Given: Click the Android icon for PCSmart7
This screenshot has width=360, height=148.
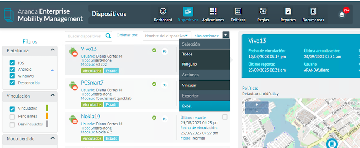Looking at the screenshot, I should pyautogui.click(x=73, y=86).
